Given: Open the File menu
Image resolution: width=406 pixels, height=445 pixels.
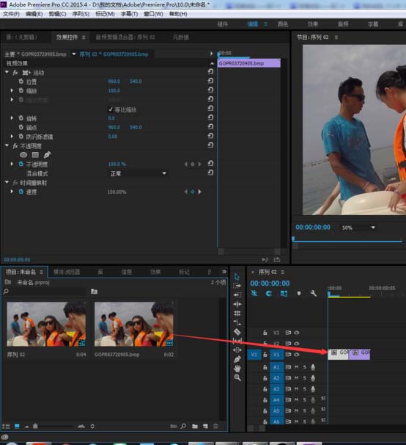Looking at the screenshot, I should tap(11, 14).
